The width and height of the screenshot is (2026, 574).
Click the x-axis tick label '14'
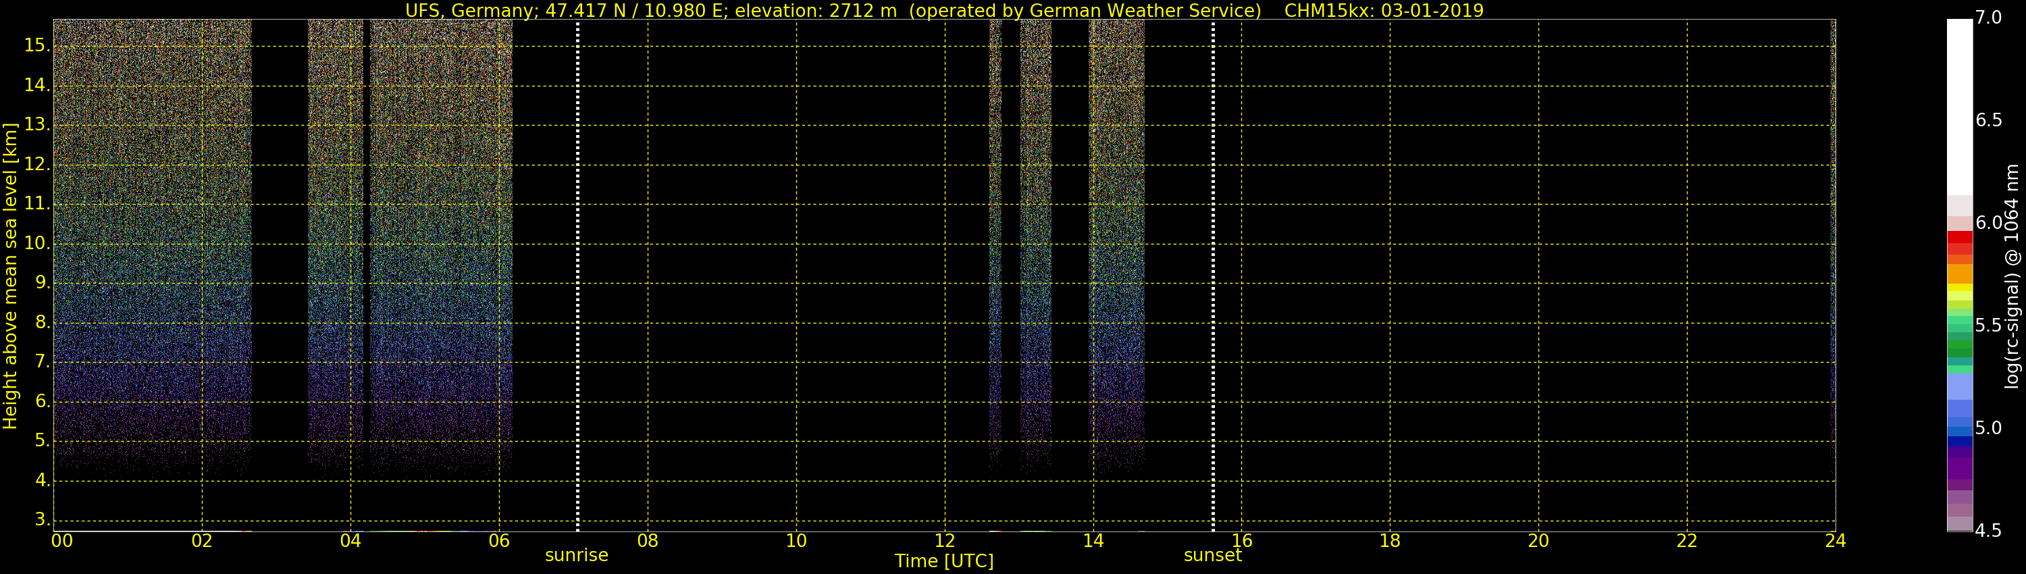pos(1093,541)
